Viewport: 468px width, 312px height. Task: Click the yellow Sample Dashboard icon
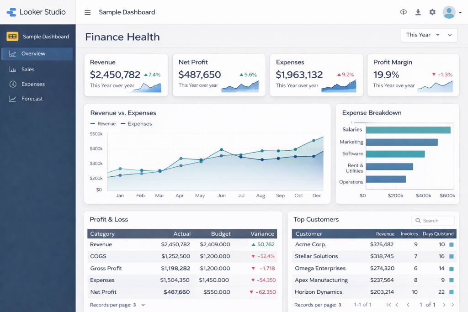12,37
